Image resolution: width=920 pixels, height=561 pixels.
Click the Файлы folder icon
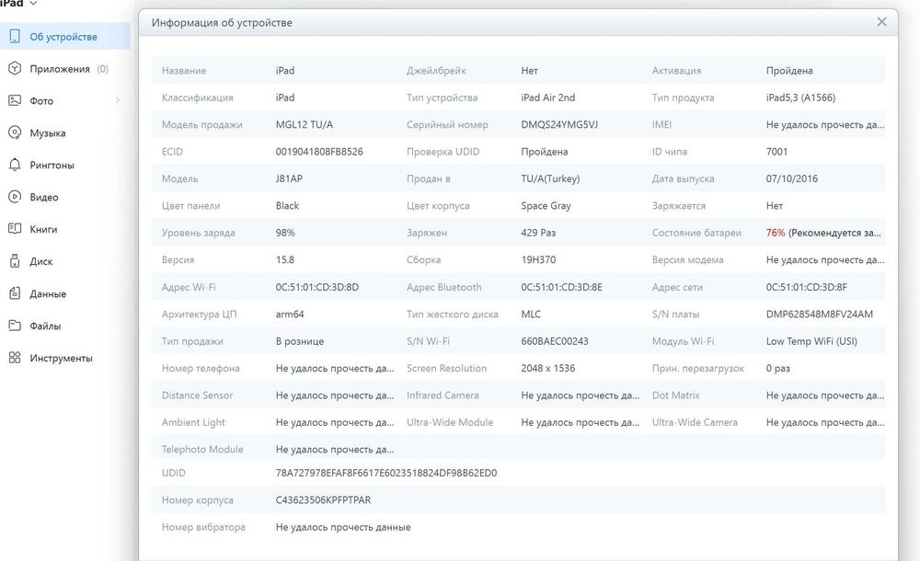[x=15, y=326]
